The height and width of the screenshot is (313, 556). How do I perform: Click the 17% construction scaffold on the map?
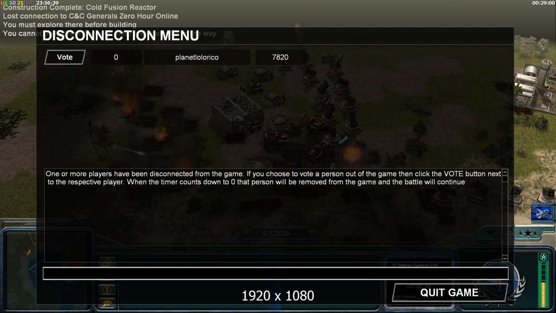click(236, 113)
